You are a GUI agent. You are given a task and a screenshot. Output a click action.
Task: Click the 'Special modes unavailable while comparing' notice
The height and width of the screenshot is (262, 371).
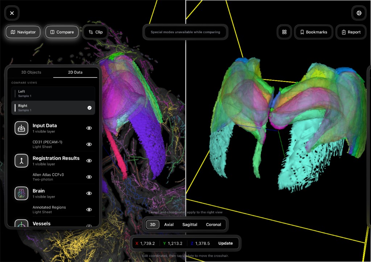(185, 32)
